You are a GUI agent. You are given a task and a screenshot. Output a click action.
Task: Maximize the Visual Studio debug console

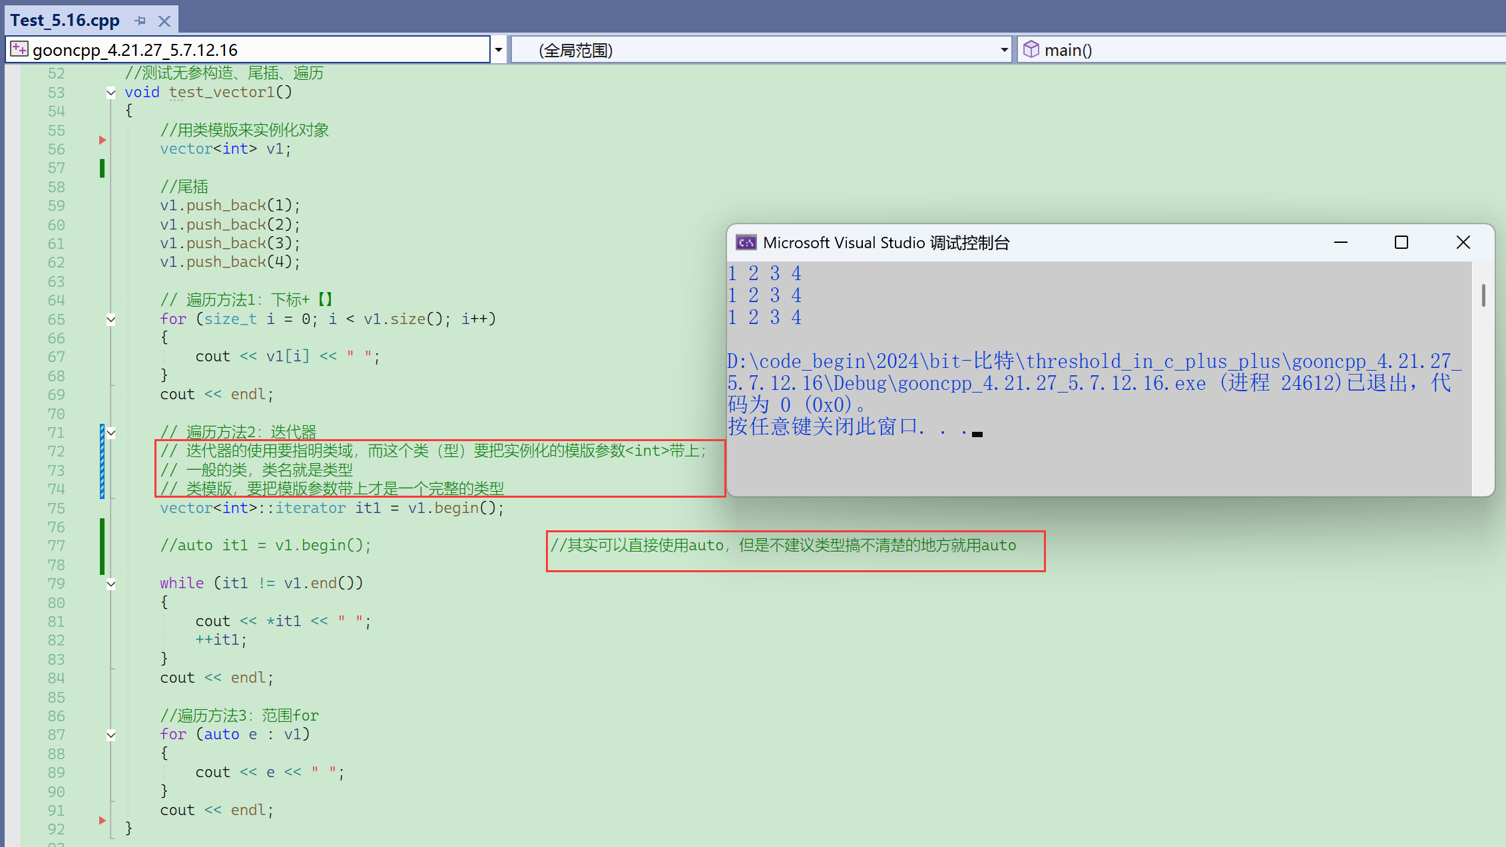coord(1401,243)
